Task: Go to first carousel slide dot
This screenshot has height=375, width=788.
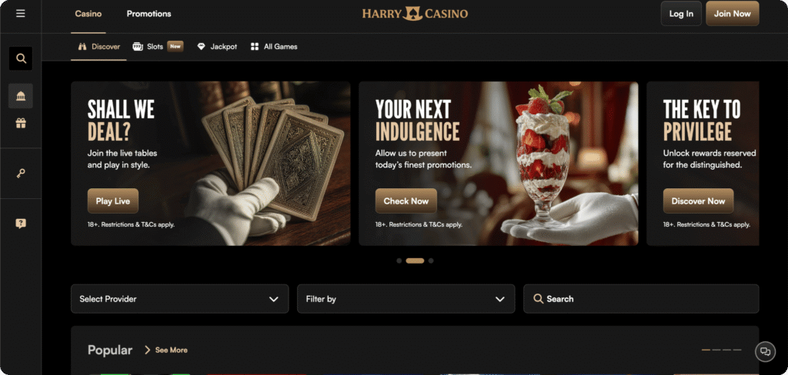Action: 399,261
